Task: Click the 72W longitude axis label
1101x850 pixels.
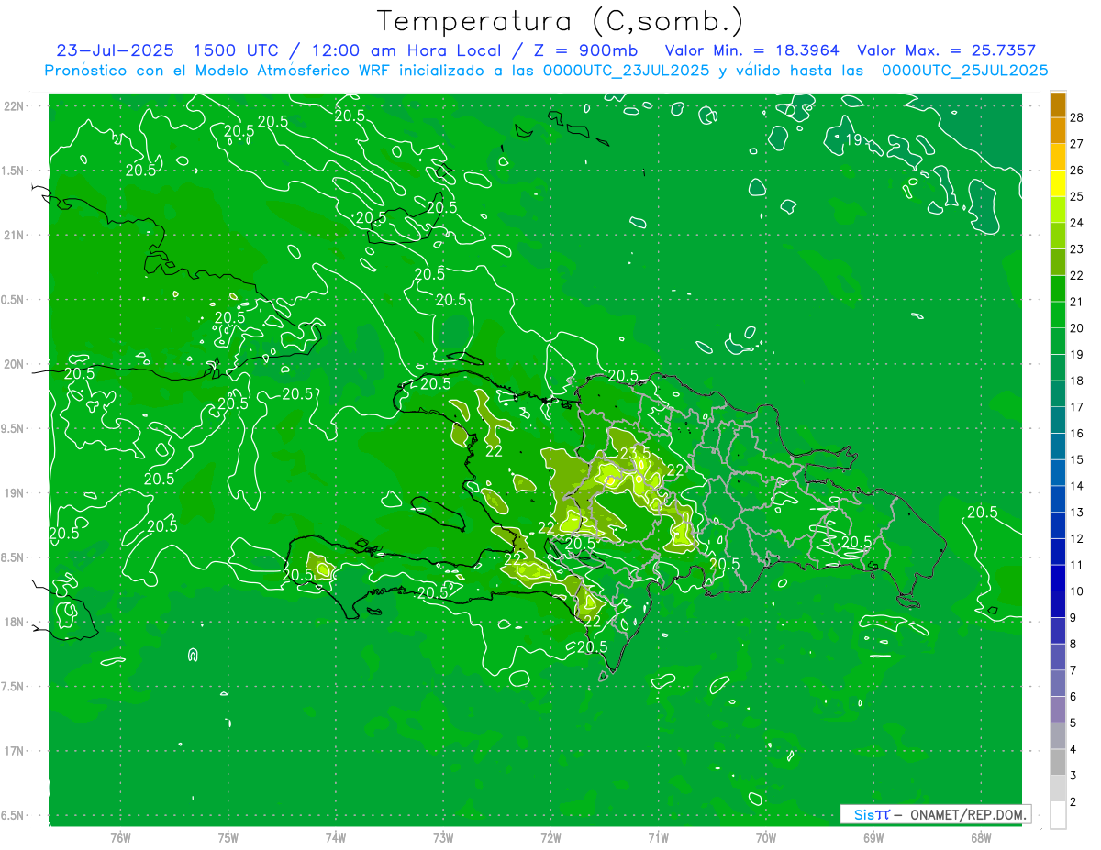Action: tap(550, 837)
